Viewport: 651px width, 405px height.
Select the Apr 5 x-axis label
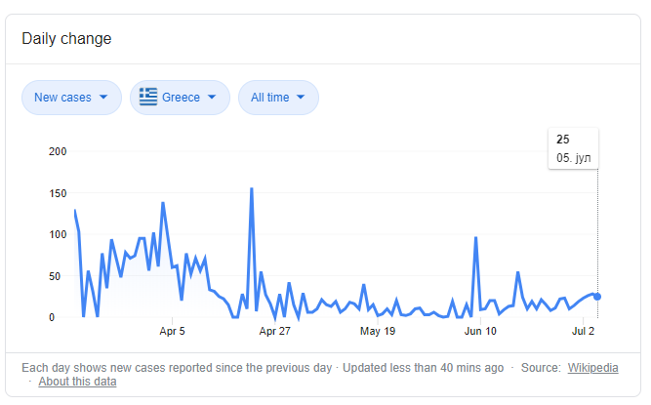click(172, 331)
